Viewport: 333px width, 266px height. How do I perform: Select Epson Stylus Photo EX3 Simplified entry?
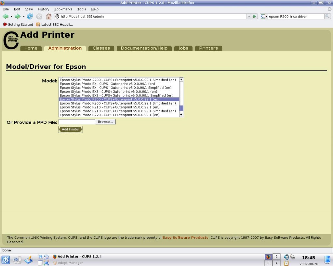pyautogui.click(x=119, y=95)
